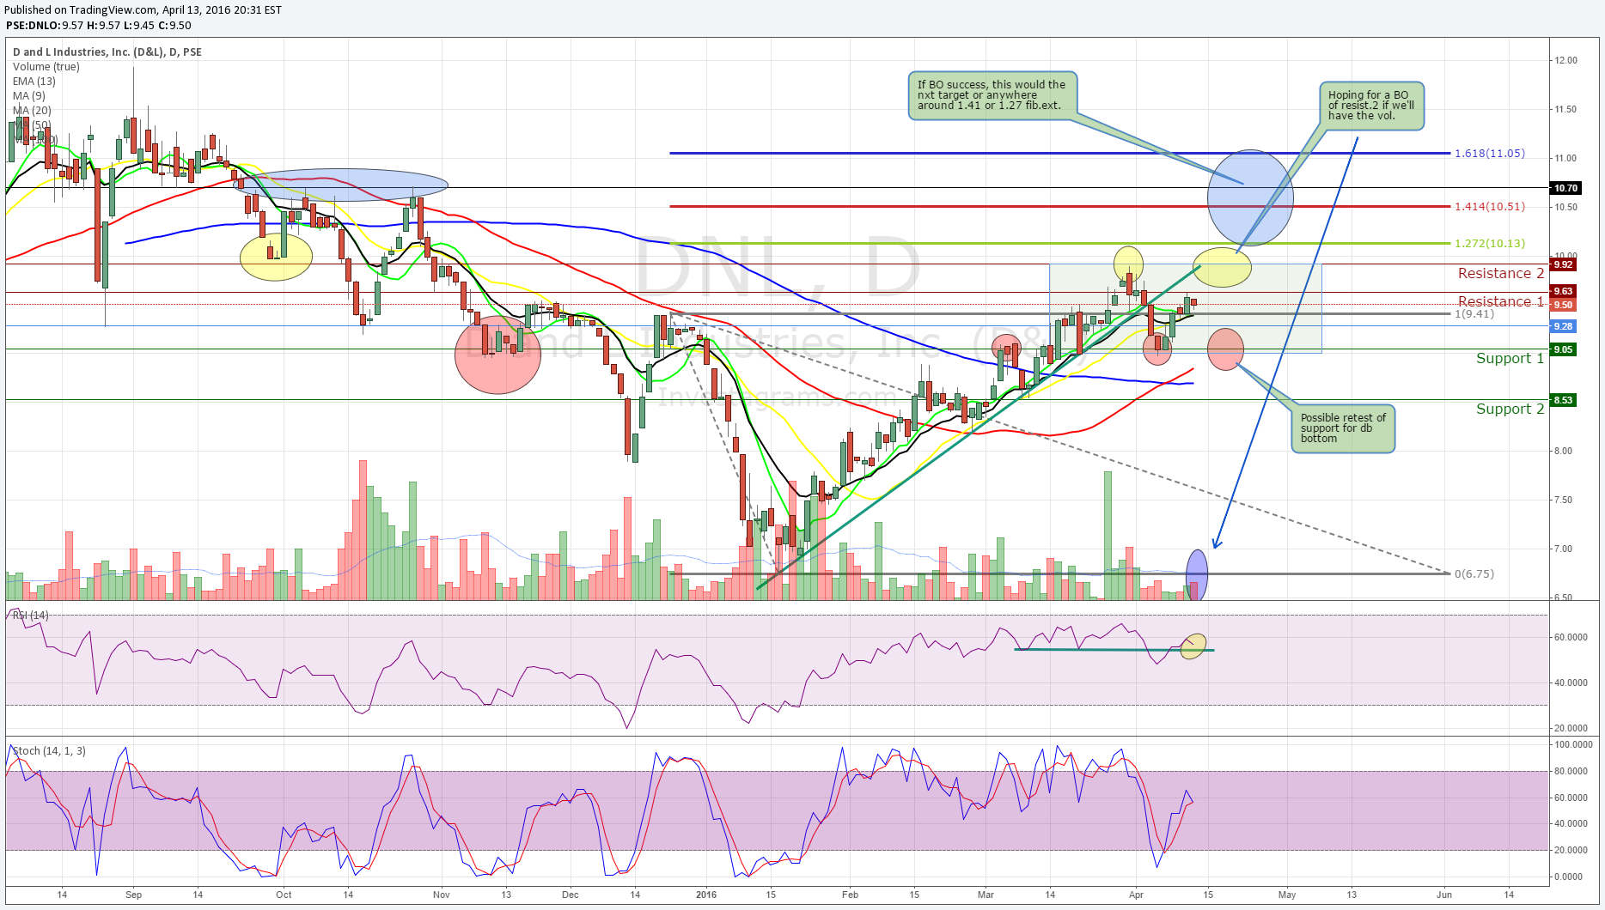1605x910 pixels.
Task: Click the 'Sep' date axis label
Action: point(133,895)
